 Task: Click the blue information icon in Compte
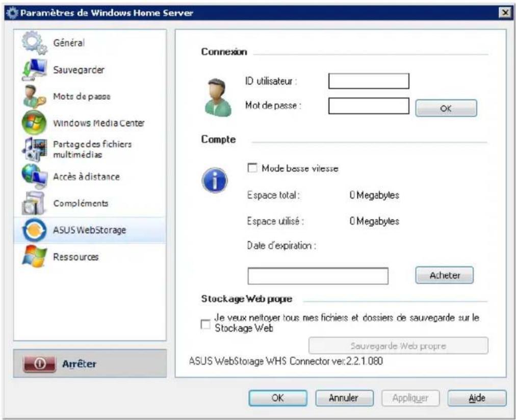coord(215,180)
